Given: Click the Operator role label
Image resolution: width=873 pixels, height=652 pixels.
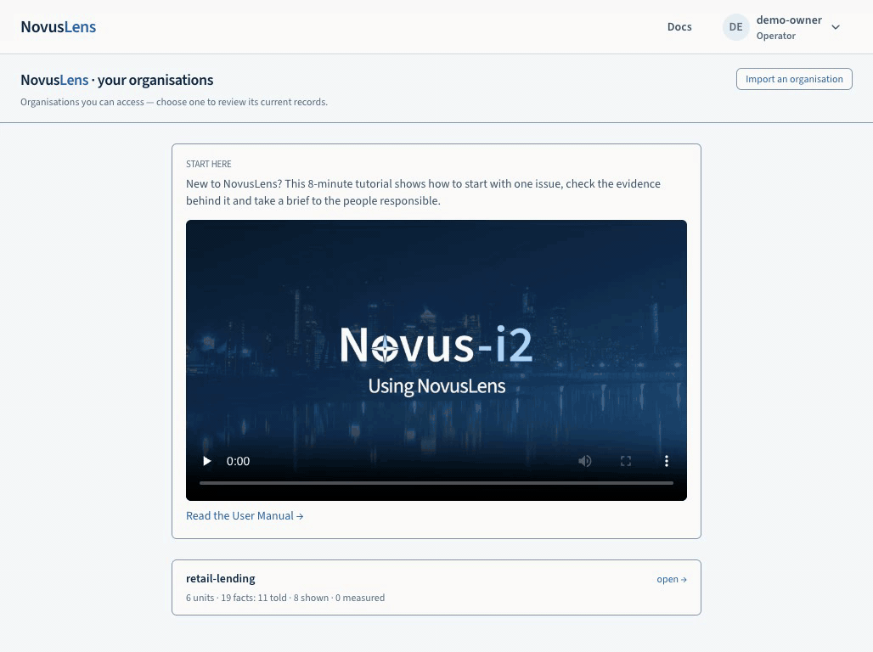Looking at the screenshot, I should [775, 36].
